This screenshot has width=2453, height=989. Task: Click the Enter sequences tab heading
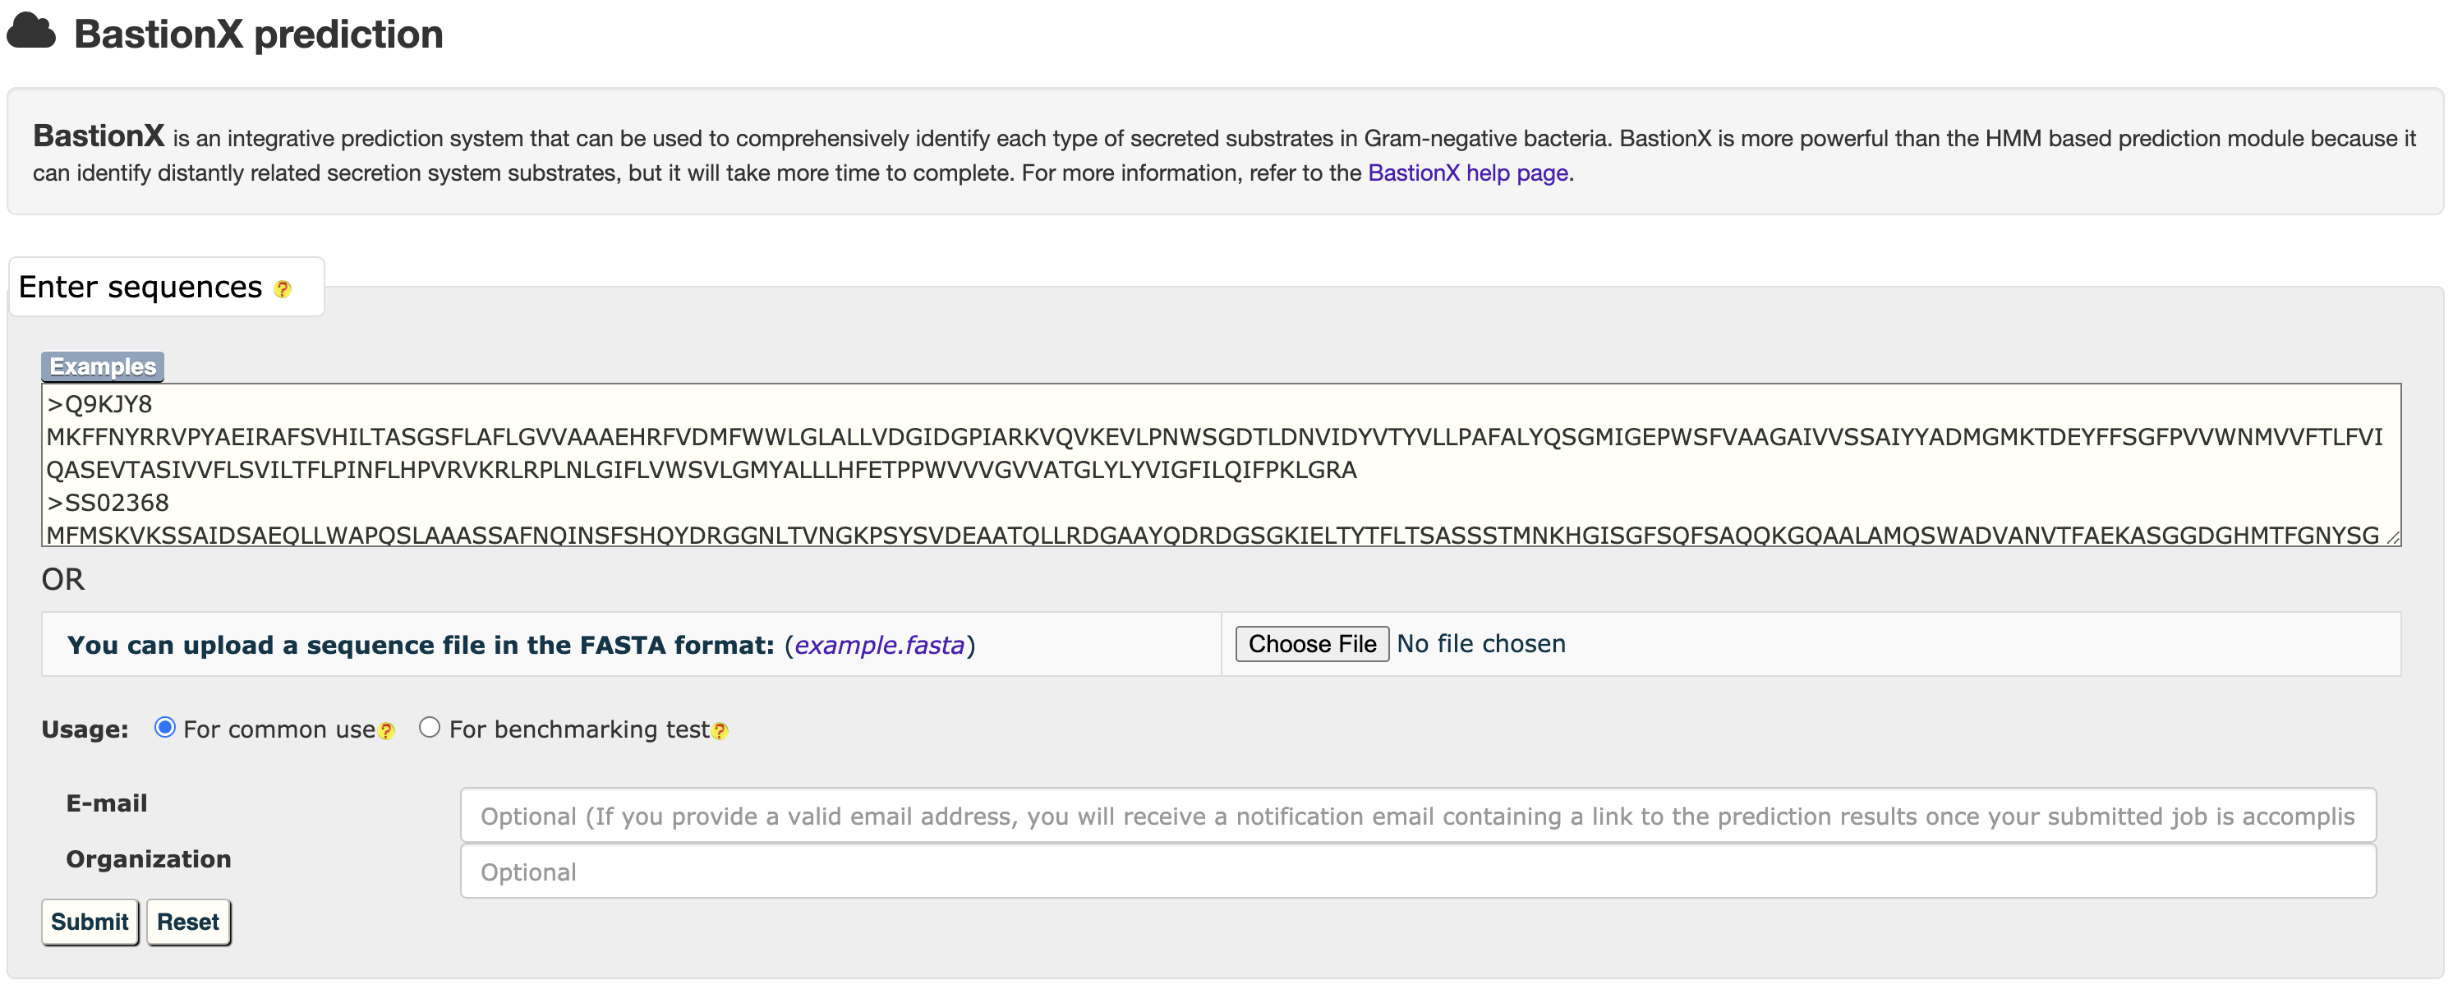[x=140, y=287]
